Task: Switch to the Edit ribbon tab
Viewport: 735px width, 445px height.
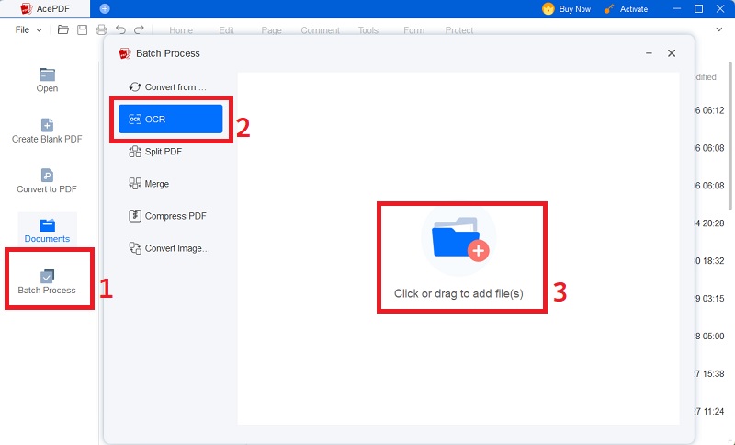Action: point(226,30)
